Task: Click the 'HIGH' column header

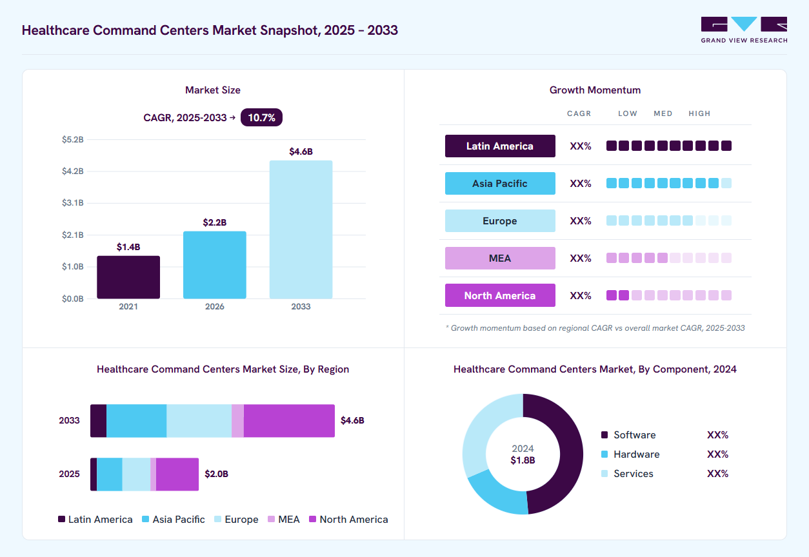Action: point(699,113)
